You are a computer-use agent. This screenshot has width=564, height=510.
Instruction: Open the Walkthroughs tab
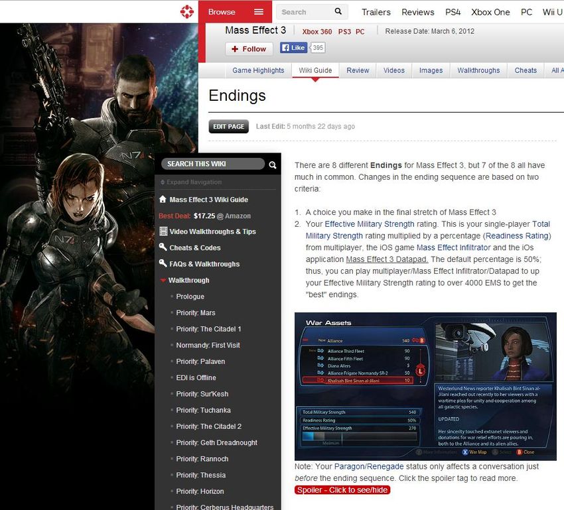coord(478,70)
